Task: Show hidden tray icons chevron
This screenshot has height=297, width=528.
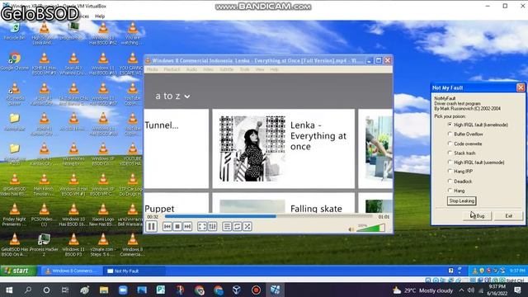Action: (x=461, y=290)
